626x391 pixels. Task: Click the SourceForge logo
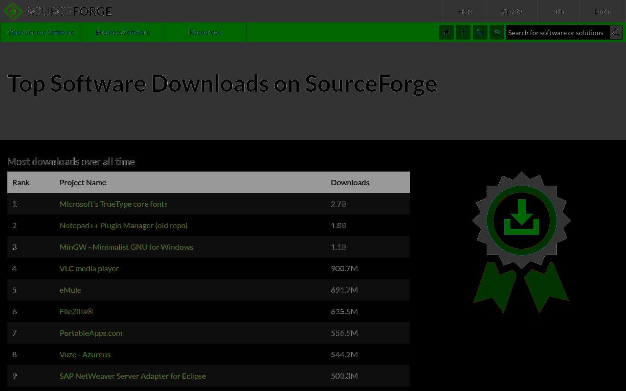point(58,11)
